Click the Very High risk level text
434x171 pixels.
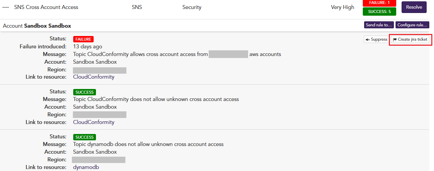tap(342, 7)
